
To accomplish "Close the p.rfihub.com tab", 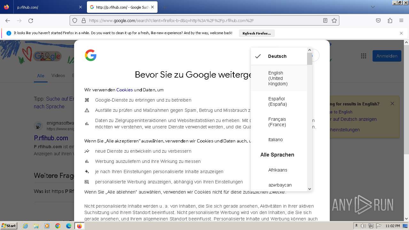I will (80, 7).
